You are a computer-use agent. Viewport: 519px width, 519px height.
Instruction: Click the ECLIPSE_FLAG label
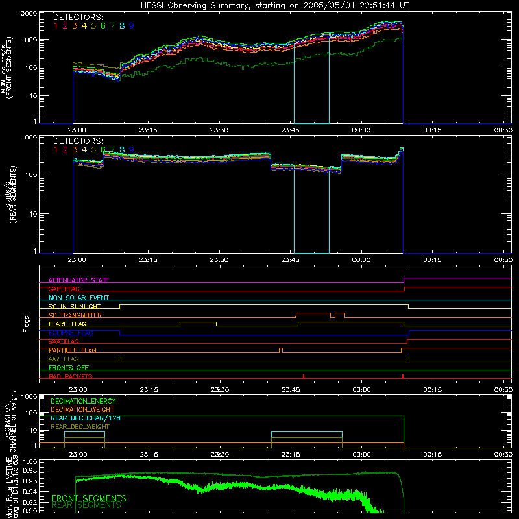(x=71, y=333)
